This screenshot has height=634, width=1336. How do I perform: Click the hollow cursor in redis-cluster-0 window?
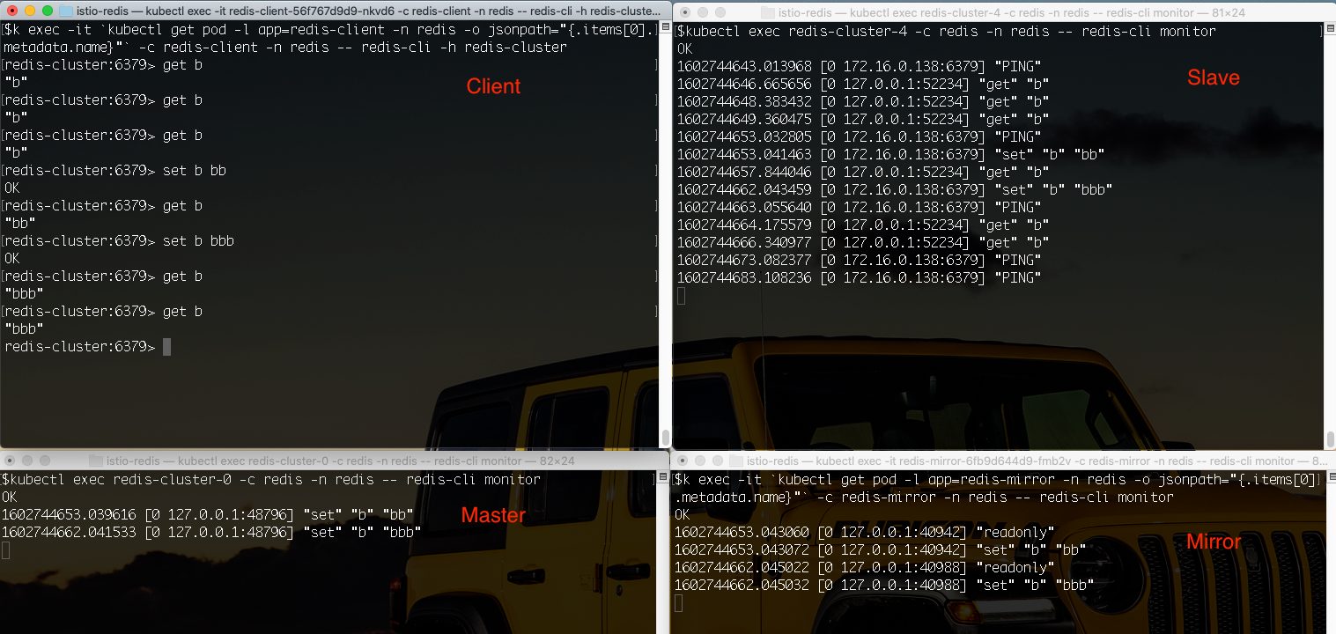coord(6,550)
